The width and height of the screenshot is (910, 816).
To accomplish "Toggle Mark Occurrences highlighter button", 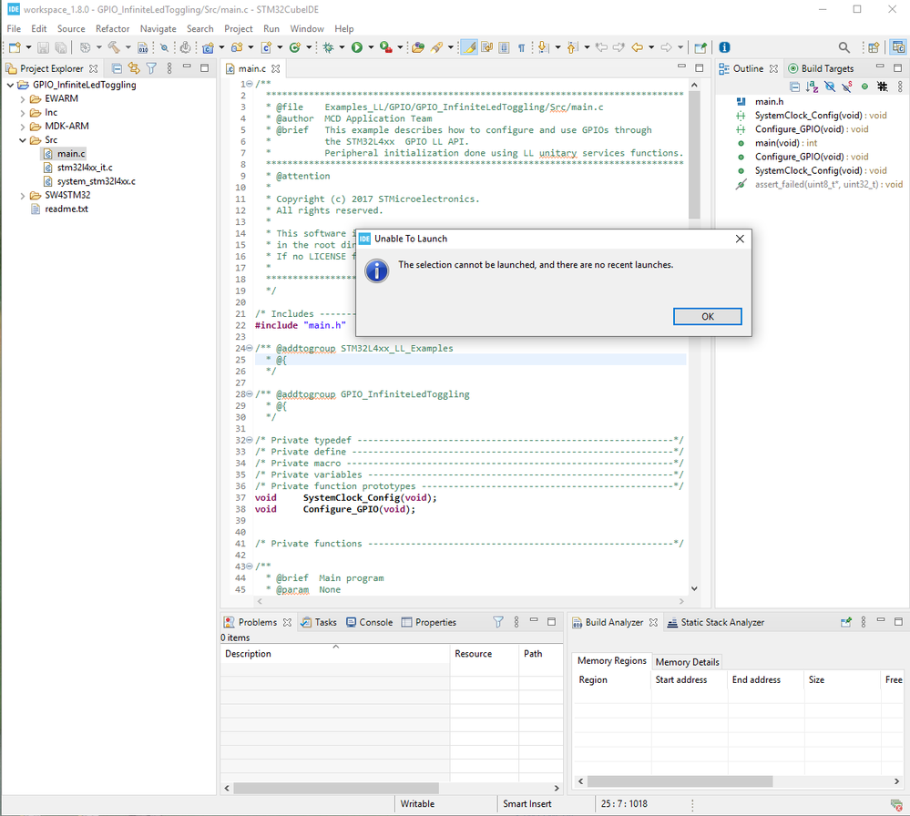I will 469,47.
